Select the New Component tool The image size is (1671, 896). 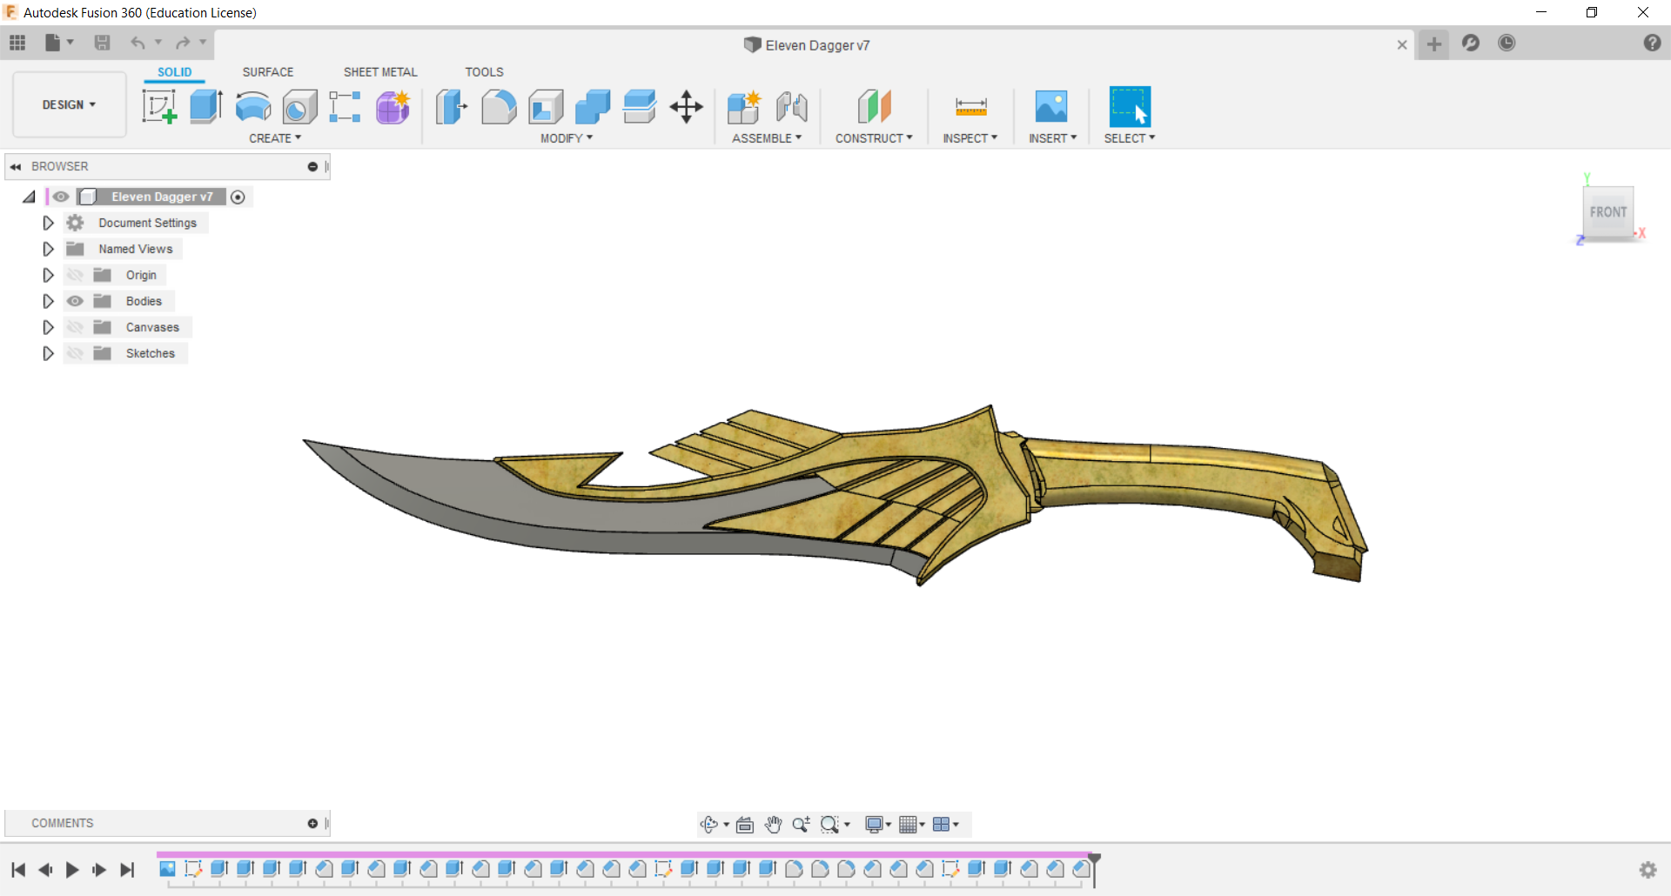click(x=744, y=107)
